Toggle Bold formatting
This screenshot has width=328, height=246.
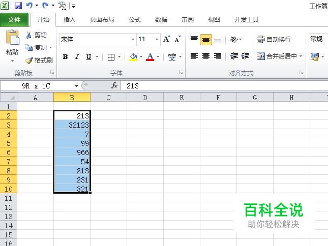tap(65, 56)
